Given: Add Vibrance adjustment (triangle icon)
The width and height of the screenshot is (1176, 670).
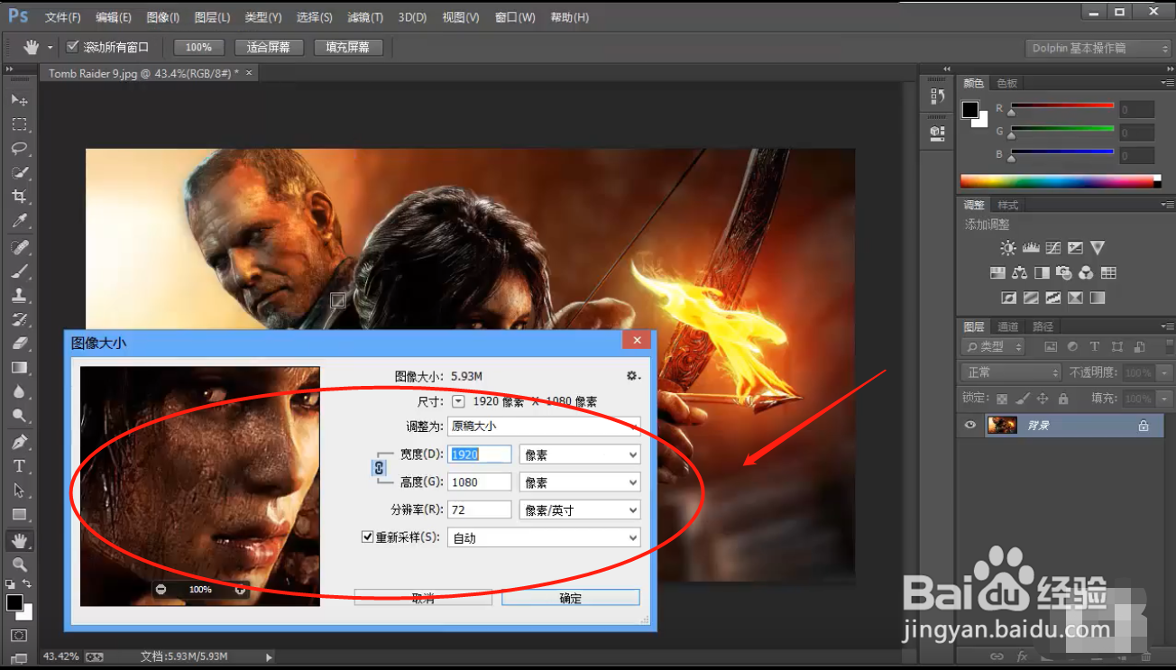Looking at the screenshot, I should [1098, 248].
